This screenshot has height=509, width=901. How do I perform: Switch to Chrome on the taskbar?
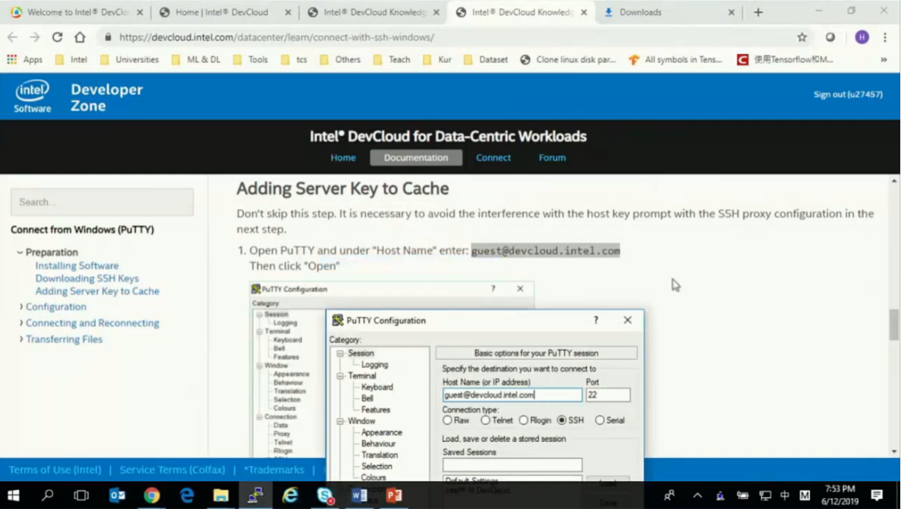click(x=151, y=495)
